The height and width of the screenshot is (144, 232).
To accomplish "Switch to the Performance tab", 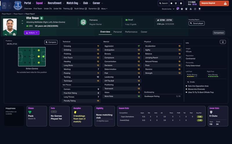I will (x=131, y=32).
